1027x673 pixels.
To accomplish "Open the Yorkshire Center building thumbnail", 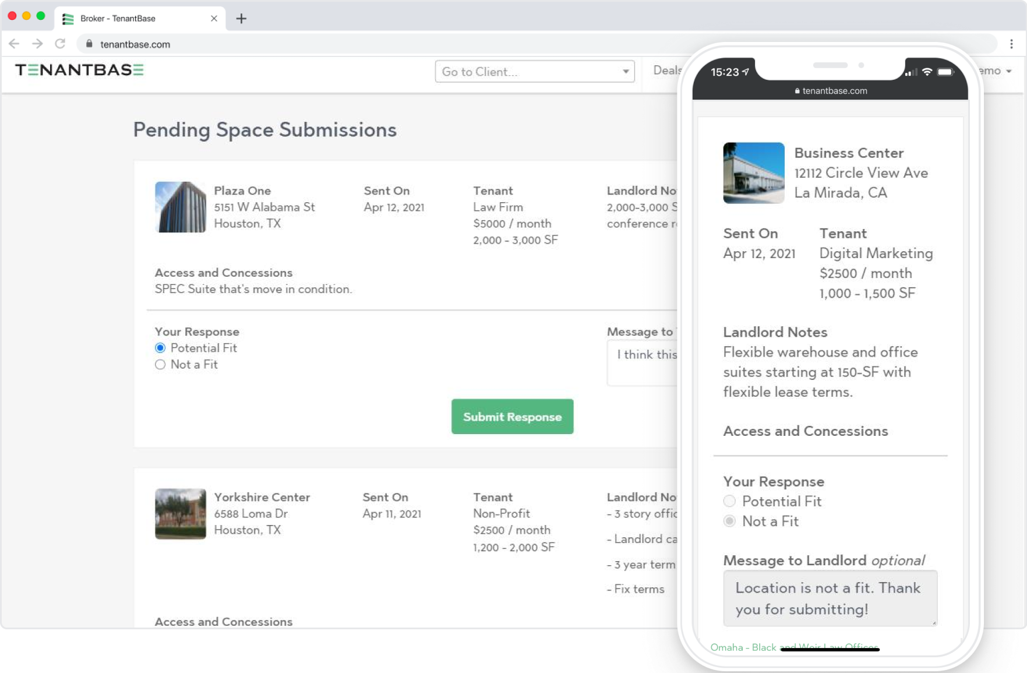I will click(181, 514).
